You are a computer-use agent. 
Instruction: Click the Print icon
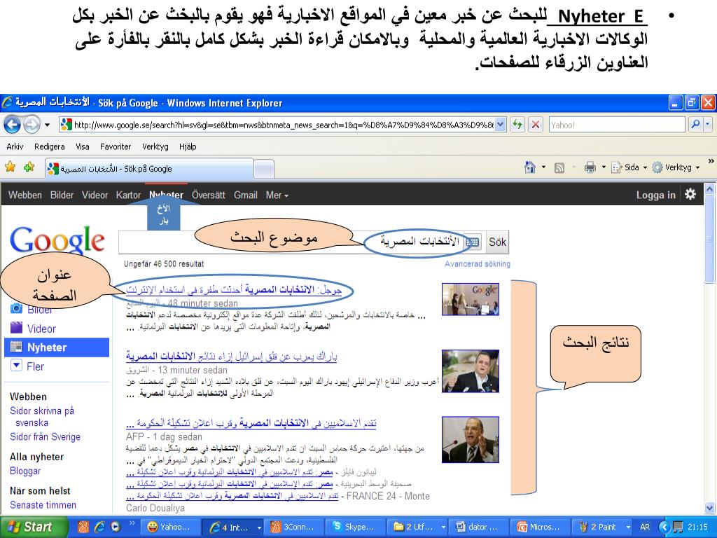point(590,167)
